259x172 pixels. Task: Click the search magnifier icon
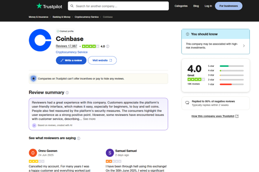point(72,6)
